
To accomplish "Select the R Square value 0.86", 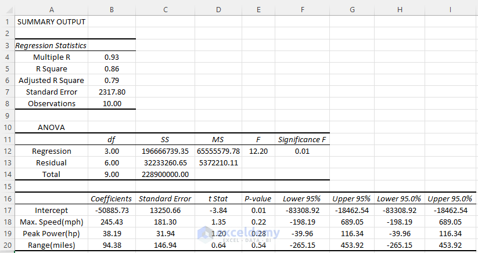I will click(112, 69).
